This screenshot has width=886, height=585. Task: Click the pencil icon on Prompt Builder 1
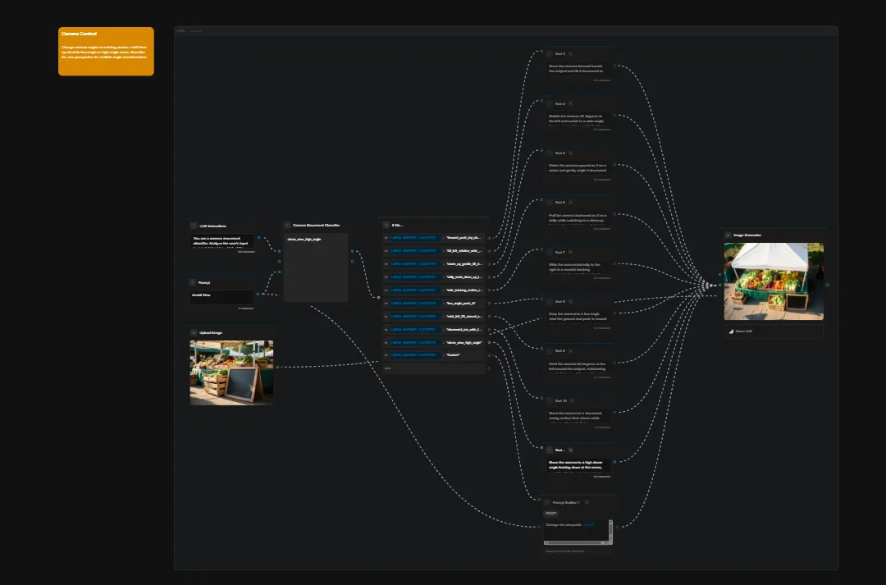pyautogui.click(x=587, y=502)
